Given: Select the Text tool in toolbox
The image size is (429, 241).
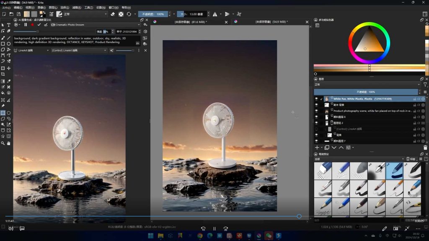Looking at the screenshot, I should 9,25.
